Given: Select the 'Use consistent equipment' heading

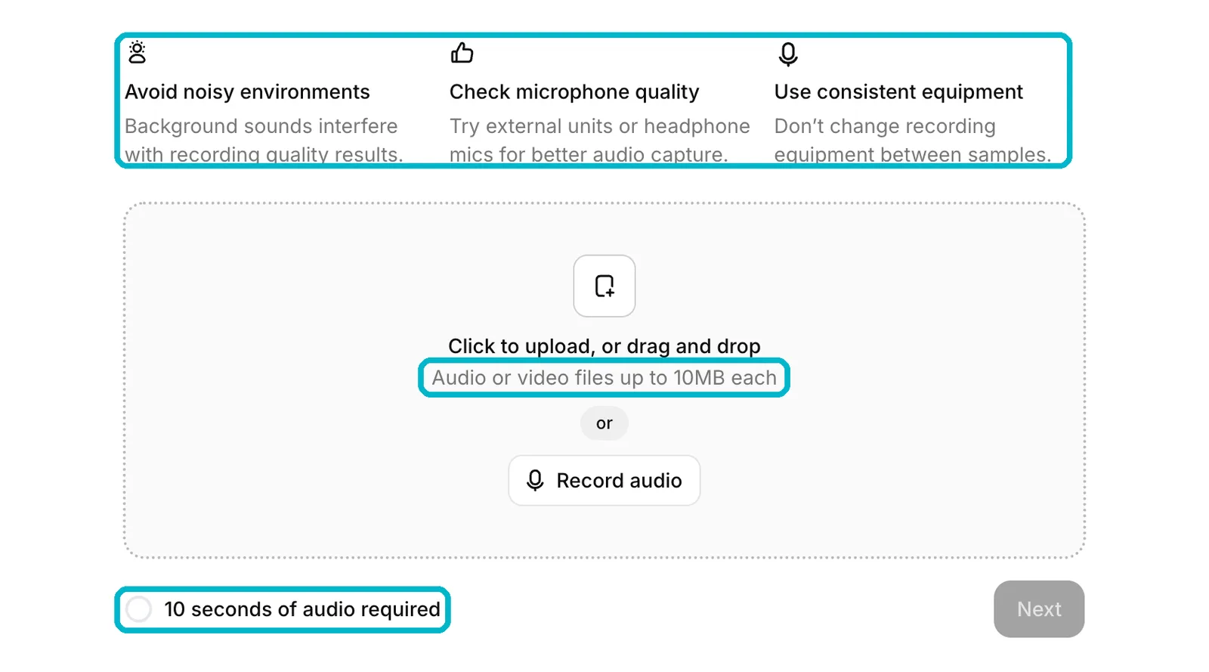Looking at the screenshot, I should point(898,92).
